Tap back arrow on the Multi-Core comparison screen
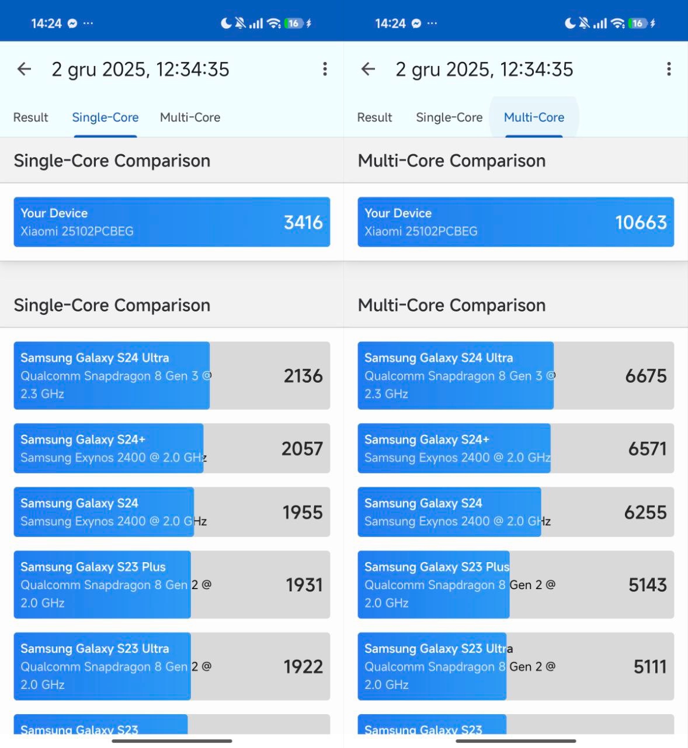The image size is (688, 748). pos(368,70)
